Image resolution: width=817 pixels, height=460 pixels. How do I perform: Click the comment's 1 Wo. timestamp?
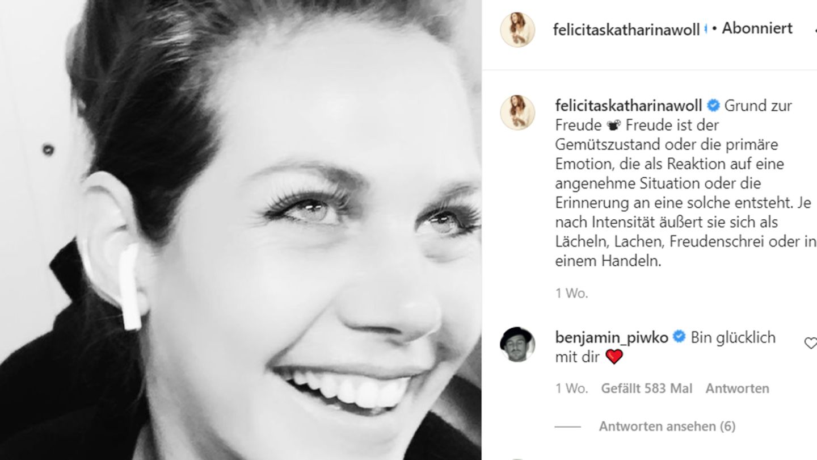(x=571, y=389)
